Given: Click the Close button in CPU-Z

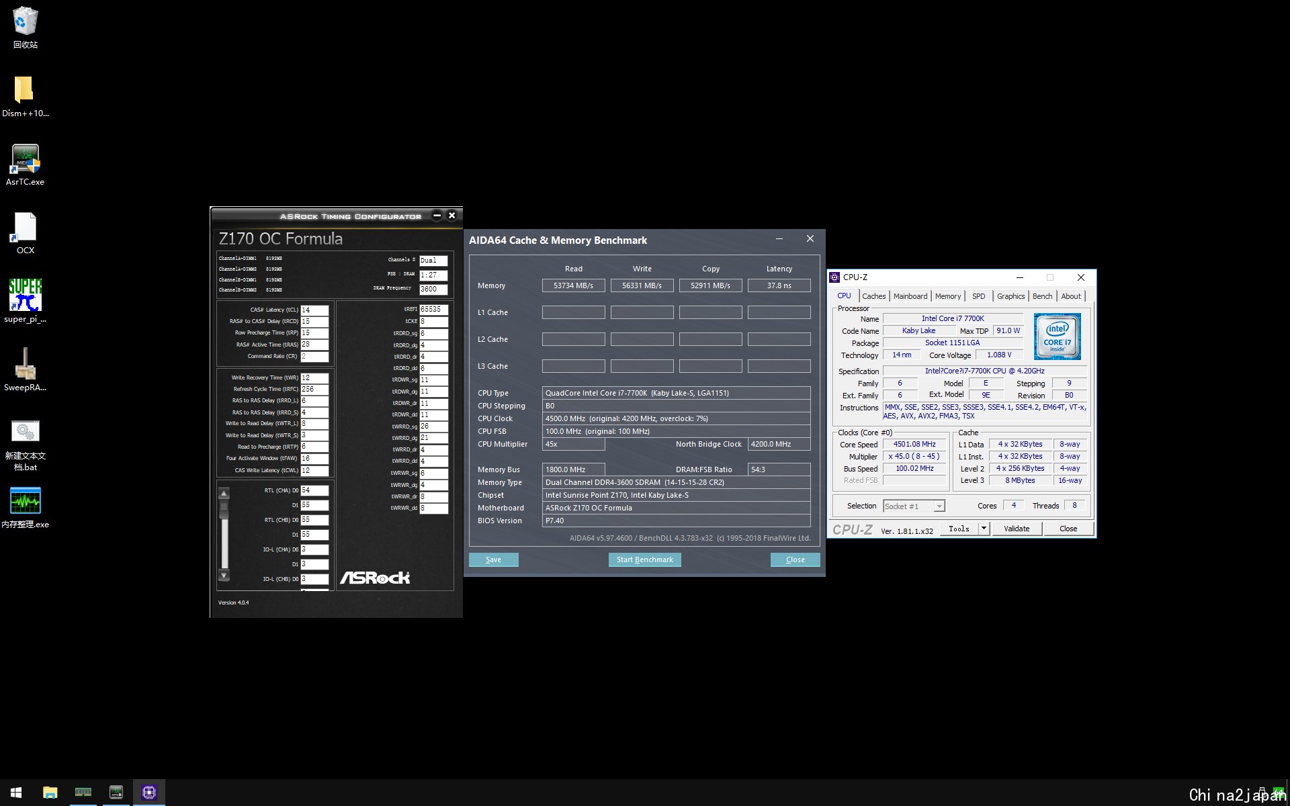Looking at the screenshot, I should (x=1068, y=529).
